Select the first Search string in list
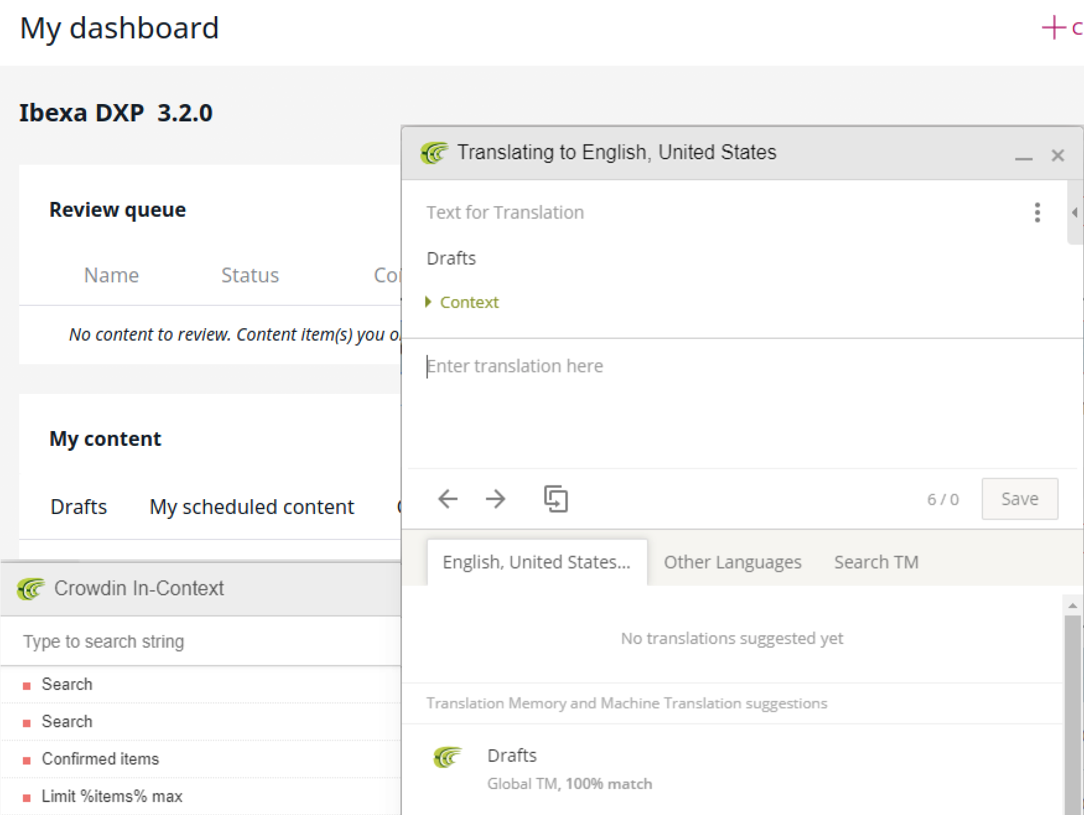1084x815 pixels. pos(201,684)
